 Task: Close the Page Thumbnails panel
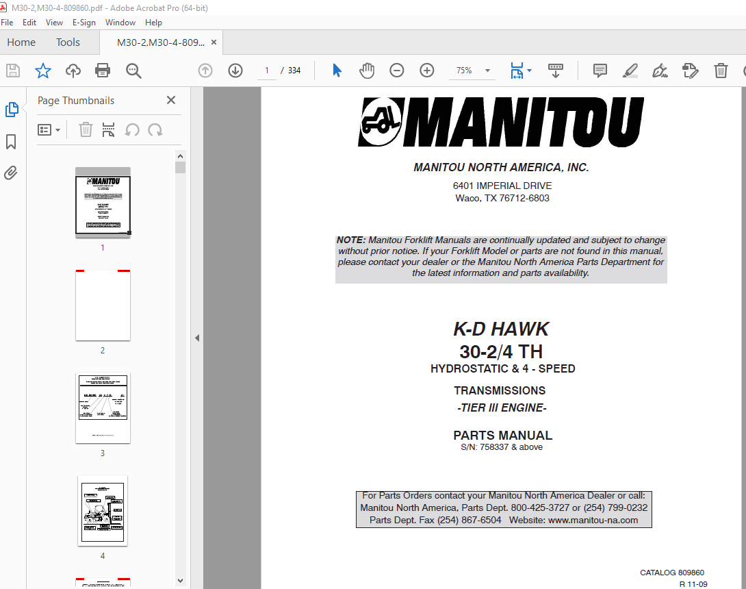tap(171, 100)
